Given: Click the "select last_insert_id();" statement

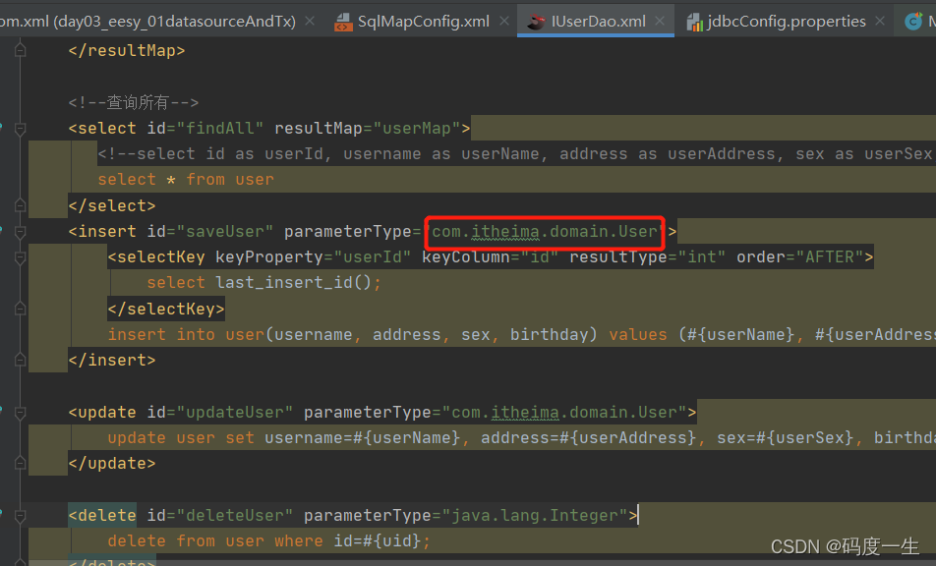Looking at the screenshot, I should point(263,283).
